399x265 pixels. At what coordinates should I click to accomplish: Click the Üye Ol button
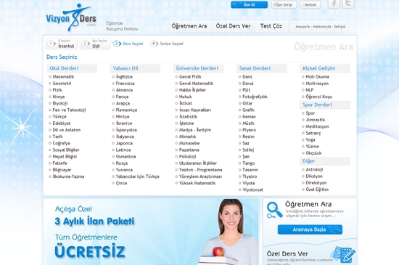pos(249,5)
